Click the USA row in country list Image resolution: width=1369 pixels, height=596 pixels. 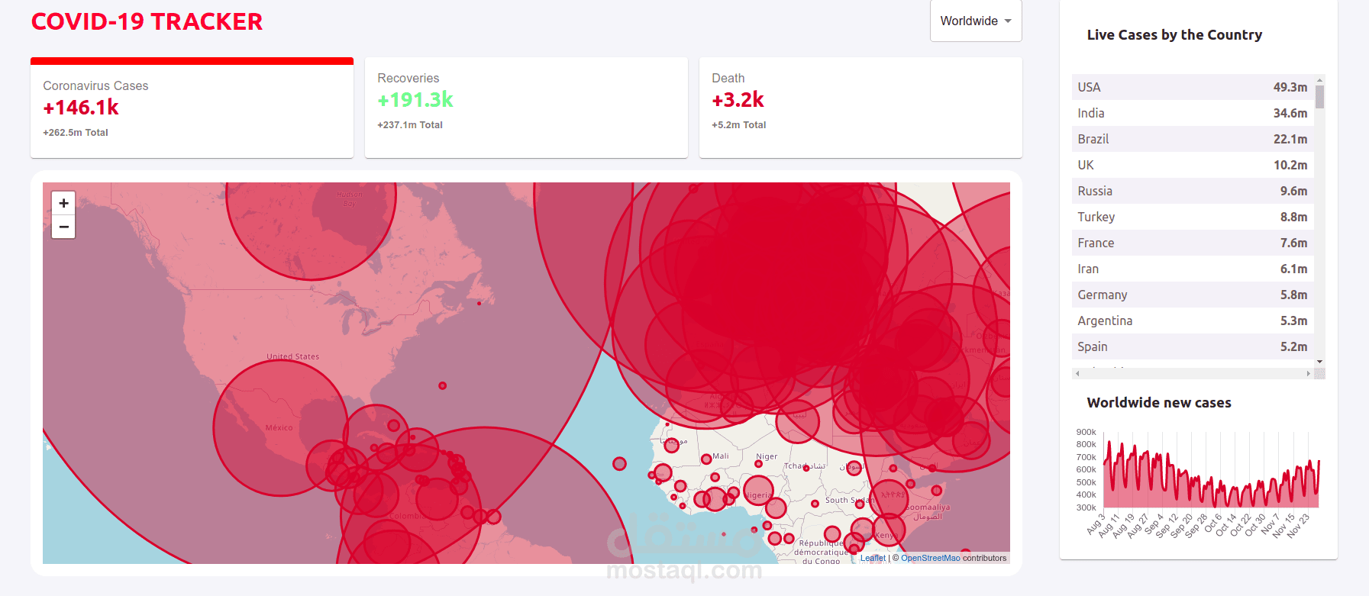click(x=1192, y=87)
